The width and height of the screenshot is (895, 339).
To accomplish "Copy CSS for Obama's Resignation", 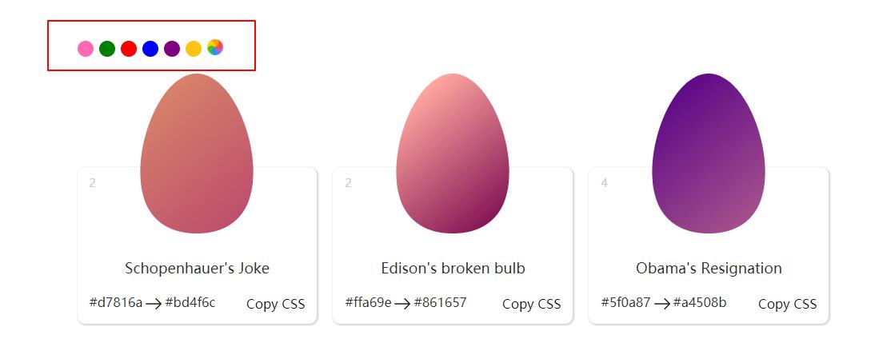I will coord(787,304).
